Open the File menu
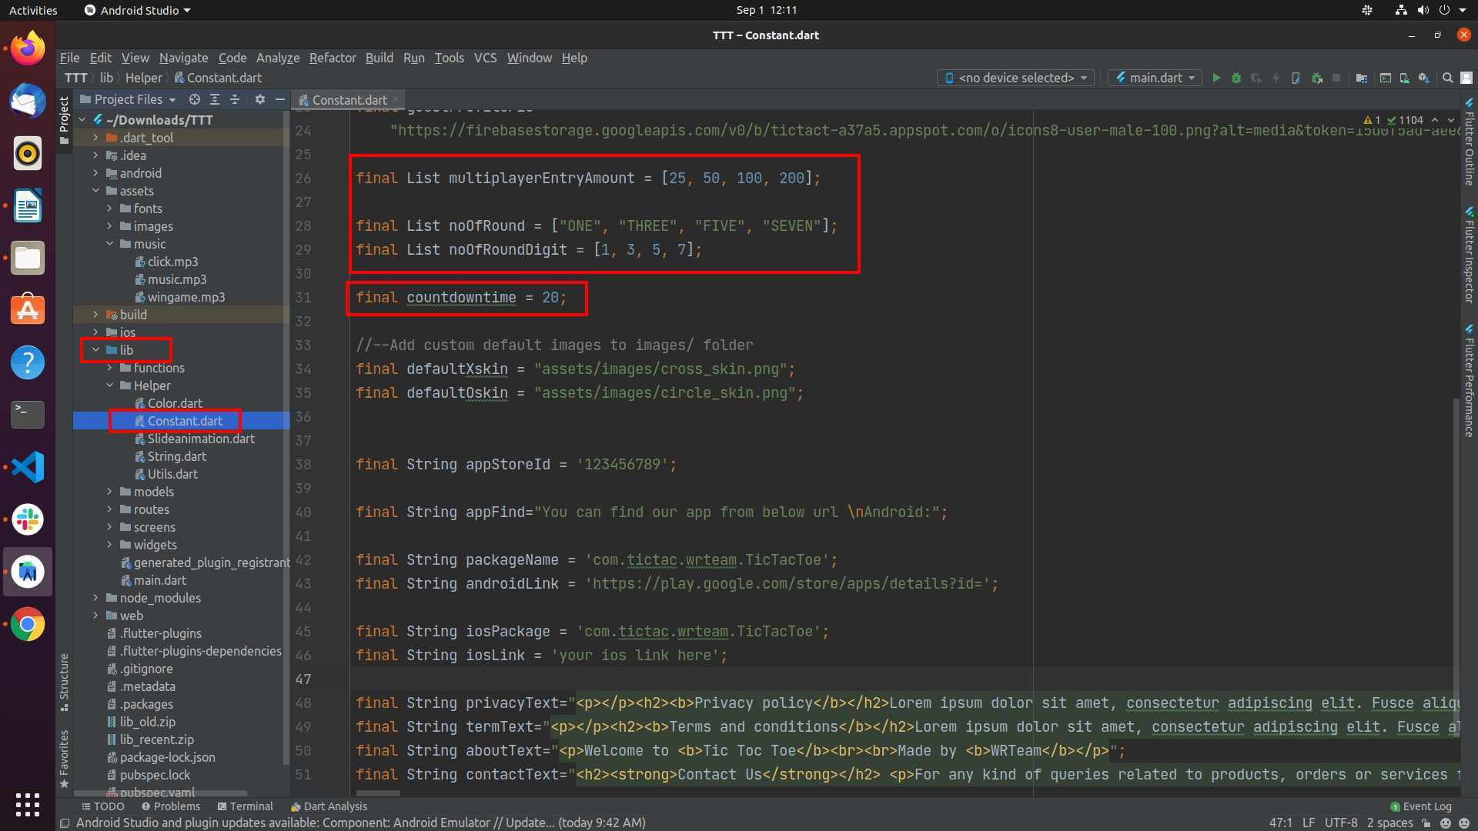The height and width of the screenshot is (831, 1478). 70,58
